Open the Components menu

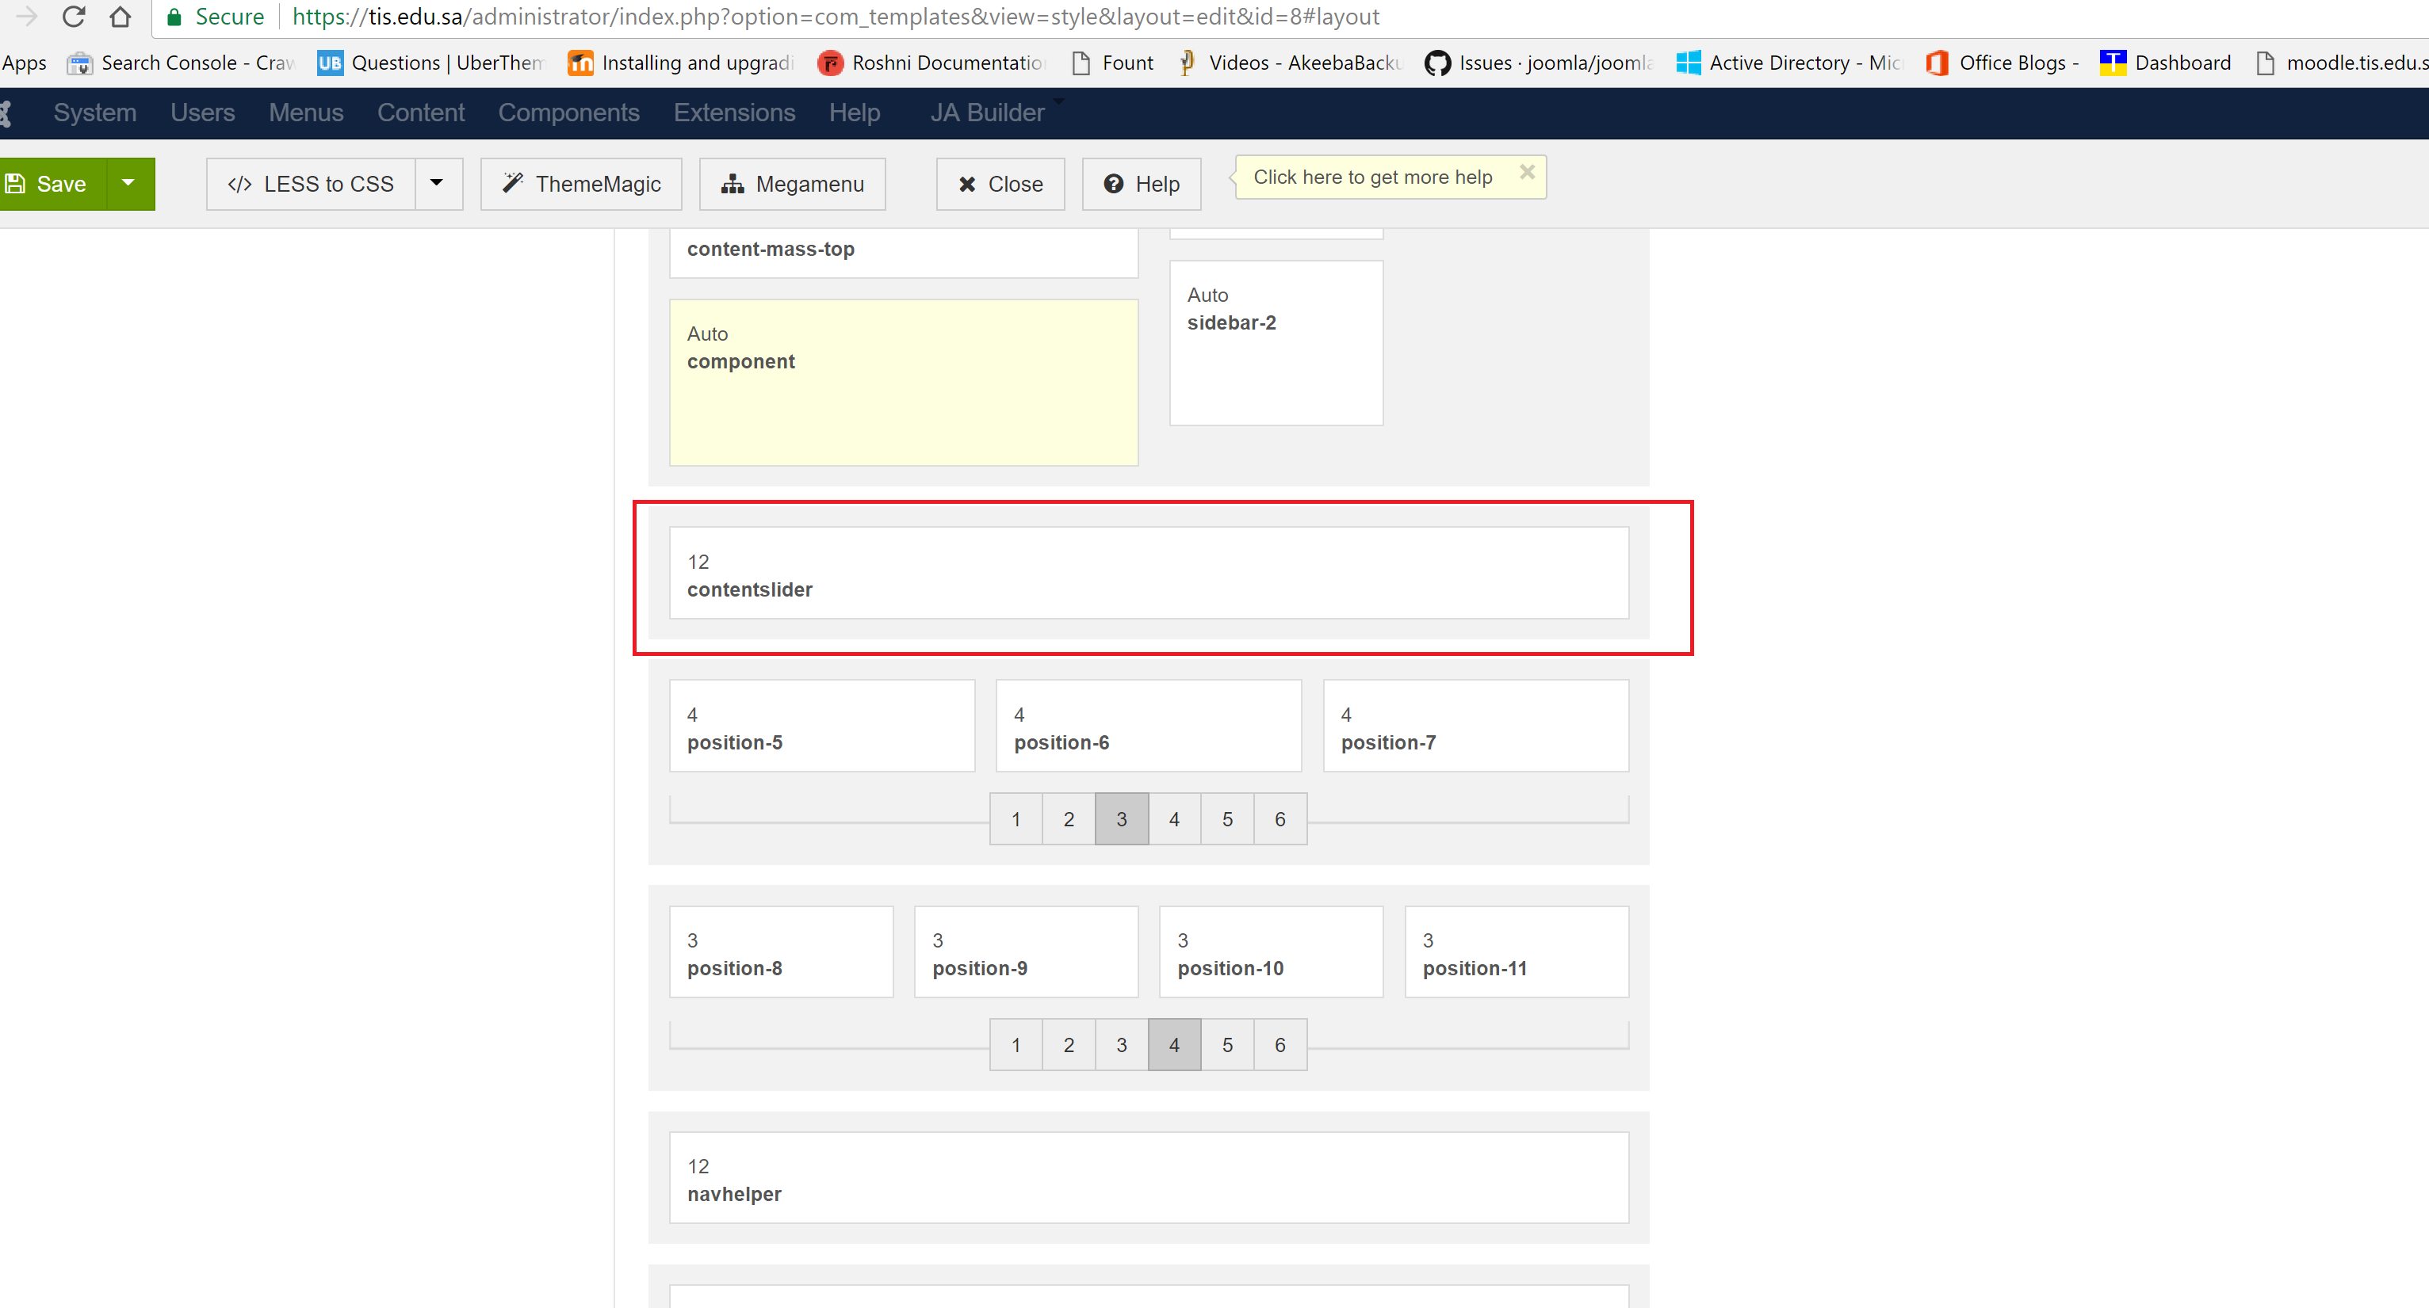pos(568,113)
